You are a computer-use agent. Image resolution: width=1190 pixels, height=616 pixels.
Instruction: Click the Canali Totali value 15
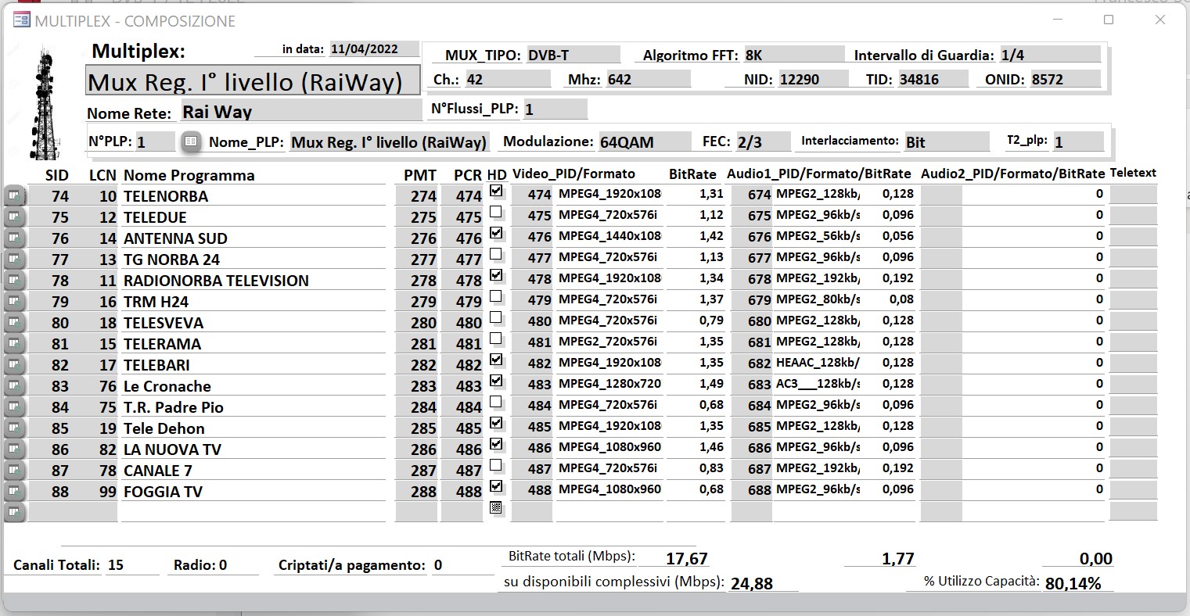point(116,565)
